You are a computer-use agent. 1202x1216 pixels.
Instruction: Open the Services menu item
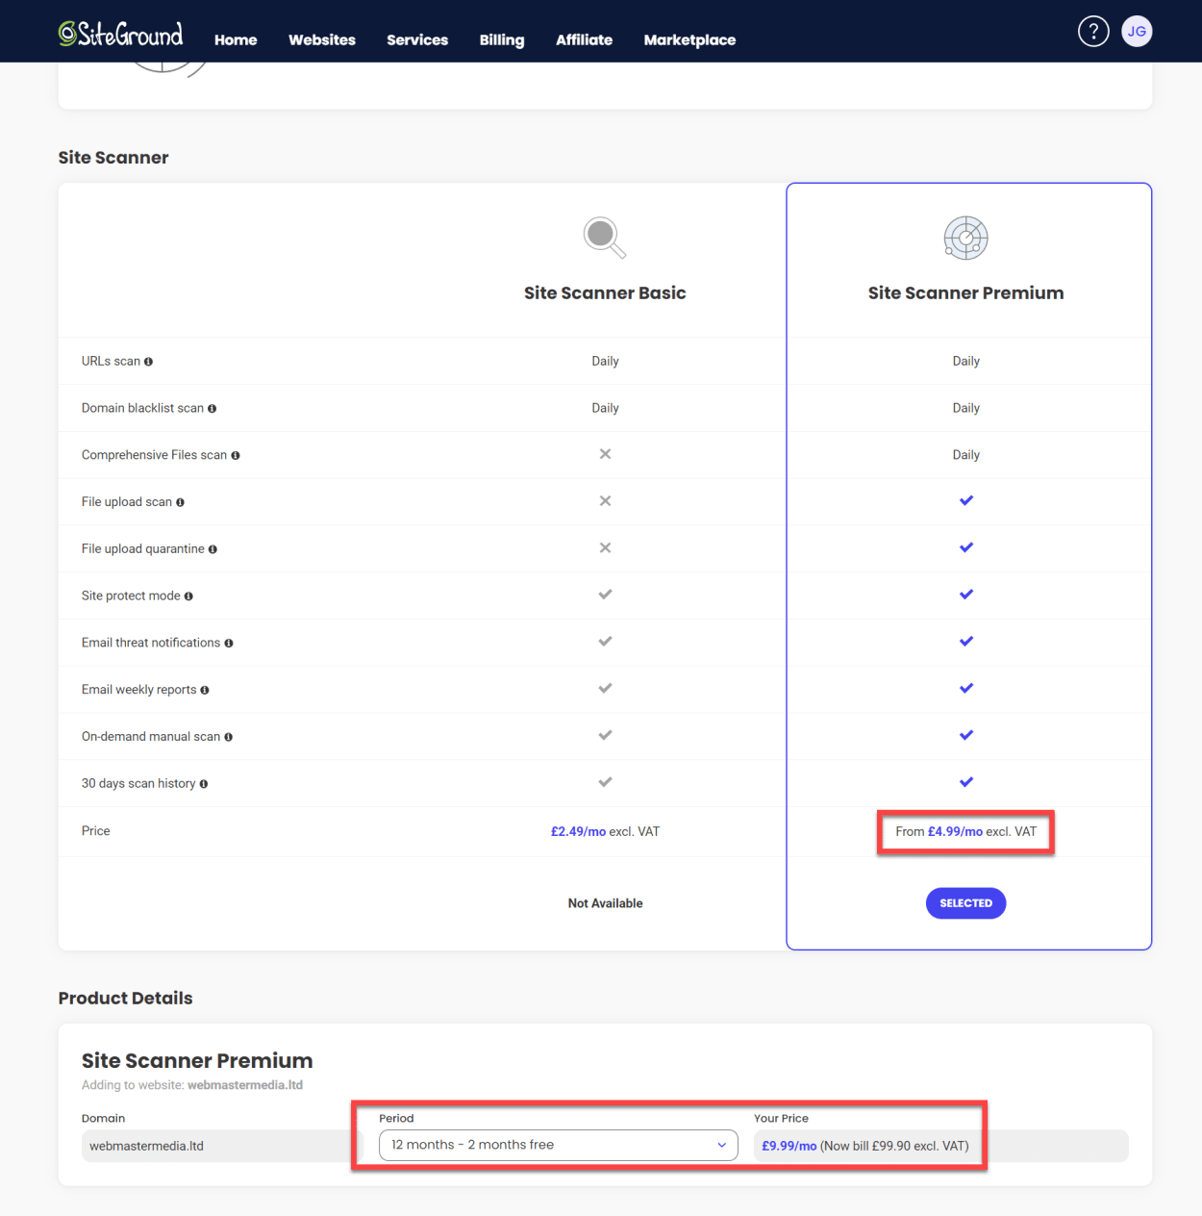[417, 39]
